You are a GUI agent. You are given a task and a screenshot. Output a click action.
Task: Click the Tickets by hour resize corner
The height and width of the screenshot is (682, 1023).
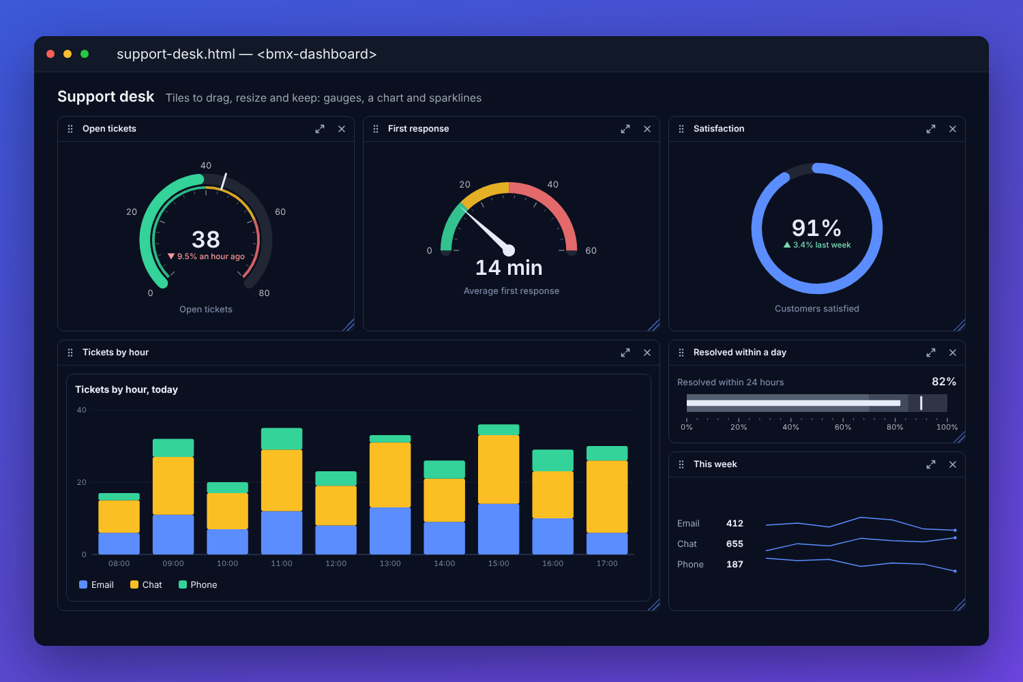point(654,605)
